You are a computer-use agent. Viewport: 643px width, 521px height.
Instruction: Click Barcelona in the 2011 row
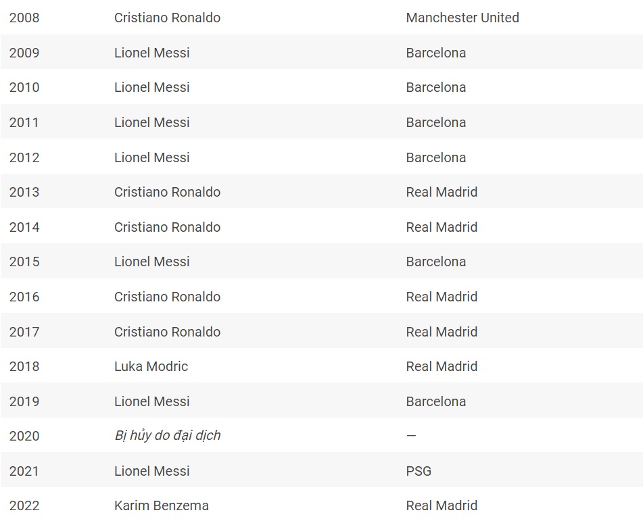point(436,122)
